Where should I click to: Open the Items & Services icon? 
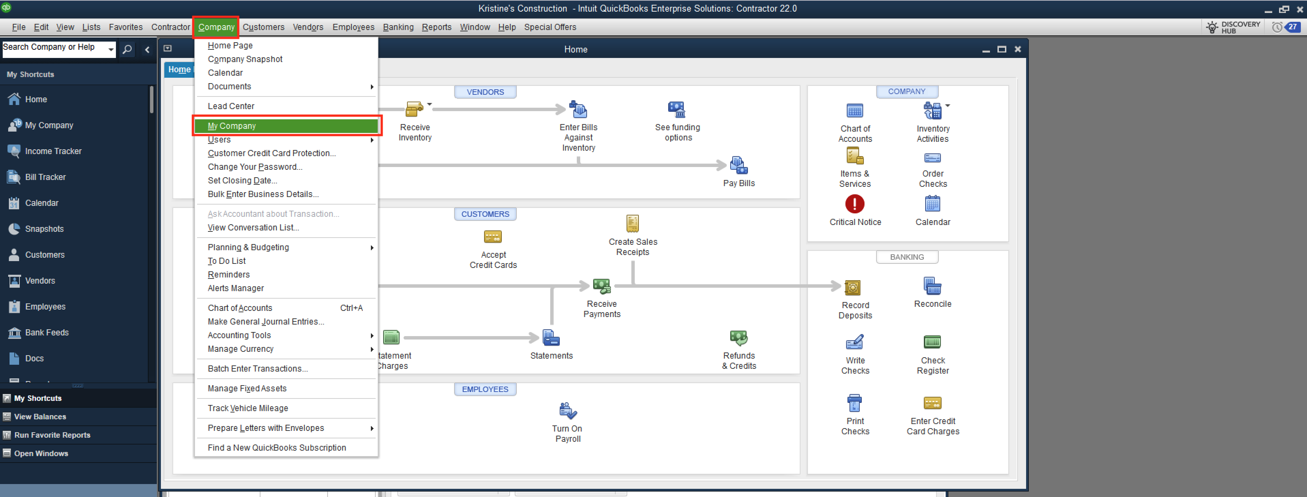(x=854, y=156)
